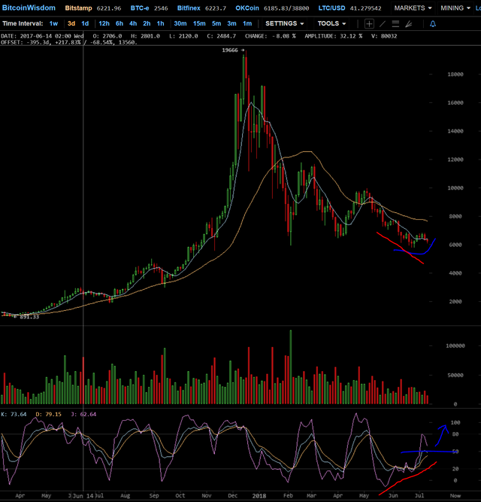
Task: Select the 3d time interval
Action: (x=71, y=23)
